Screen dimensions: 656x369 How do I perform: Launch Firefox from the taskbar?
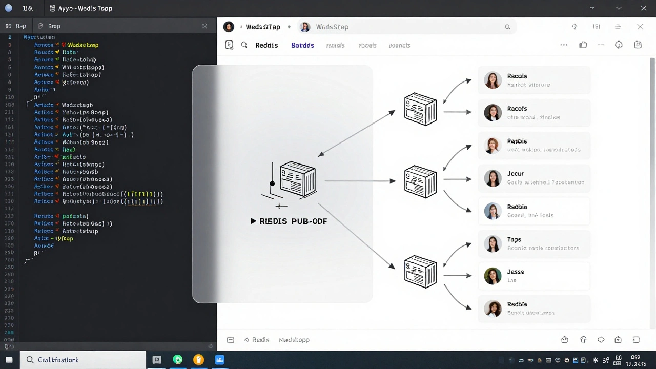[x=198, y=360]
